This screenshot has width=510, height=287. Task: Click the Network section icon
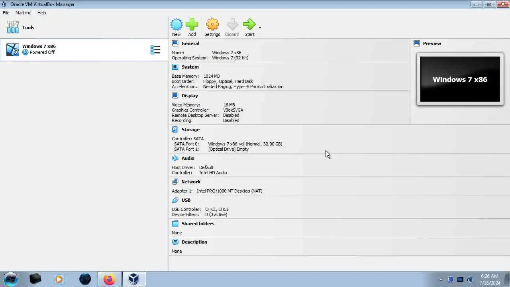(x=175, y=182)
